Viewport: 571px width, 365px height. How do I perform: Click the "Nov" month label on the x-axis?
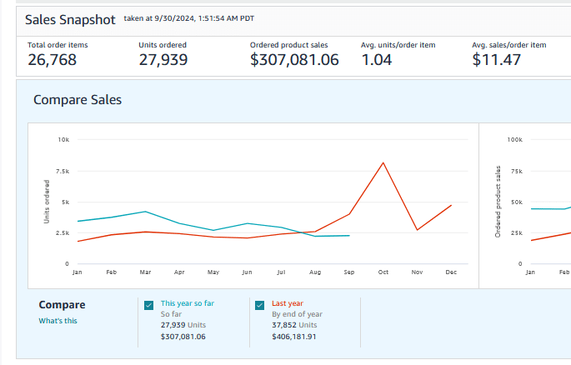click(x=417, y=272)
